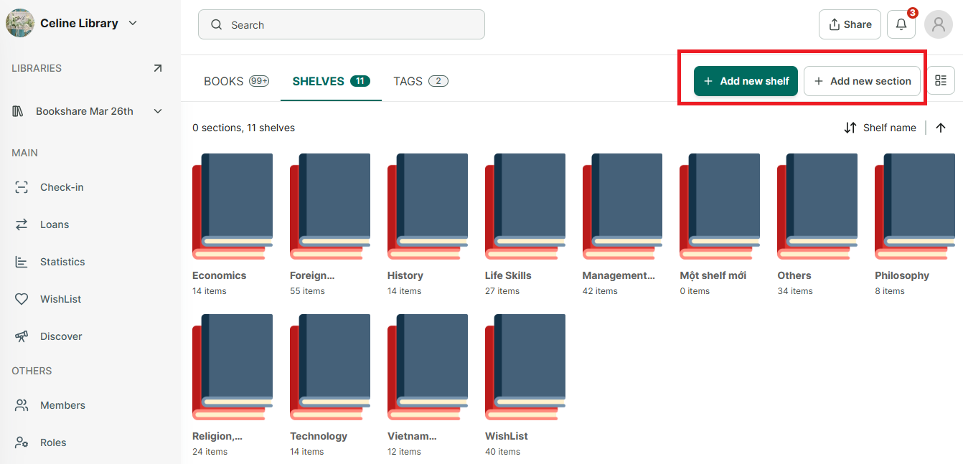
Task: Open the Statistics chart icon
Action: click(x=22, y=262)
